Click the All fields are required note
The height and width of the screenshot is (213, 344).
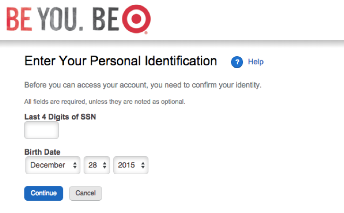coord(105,102)
